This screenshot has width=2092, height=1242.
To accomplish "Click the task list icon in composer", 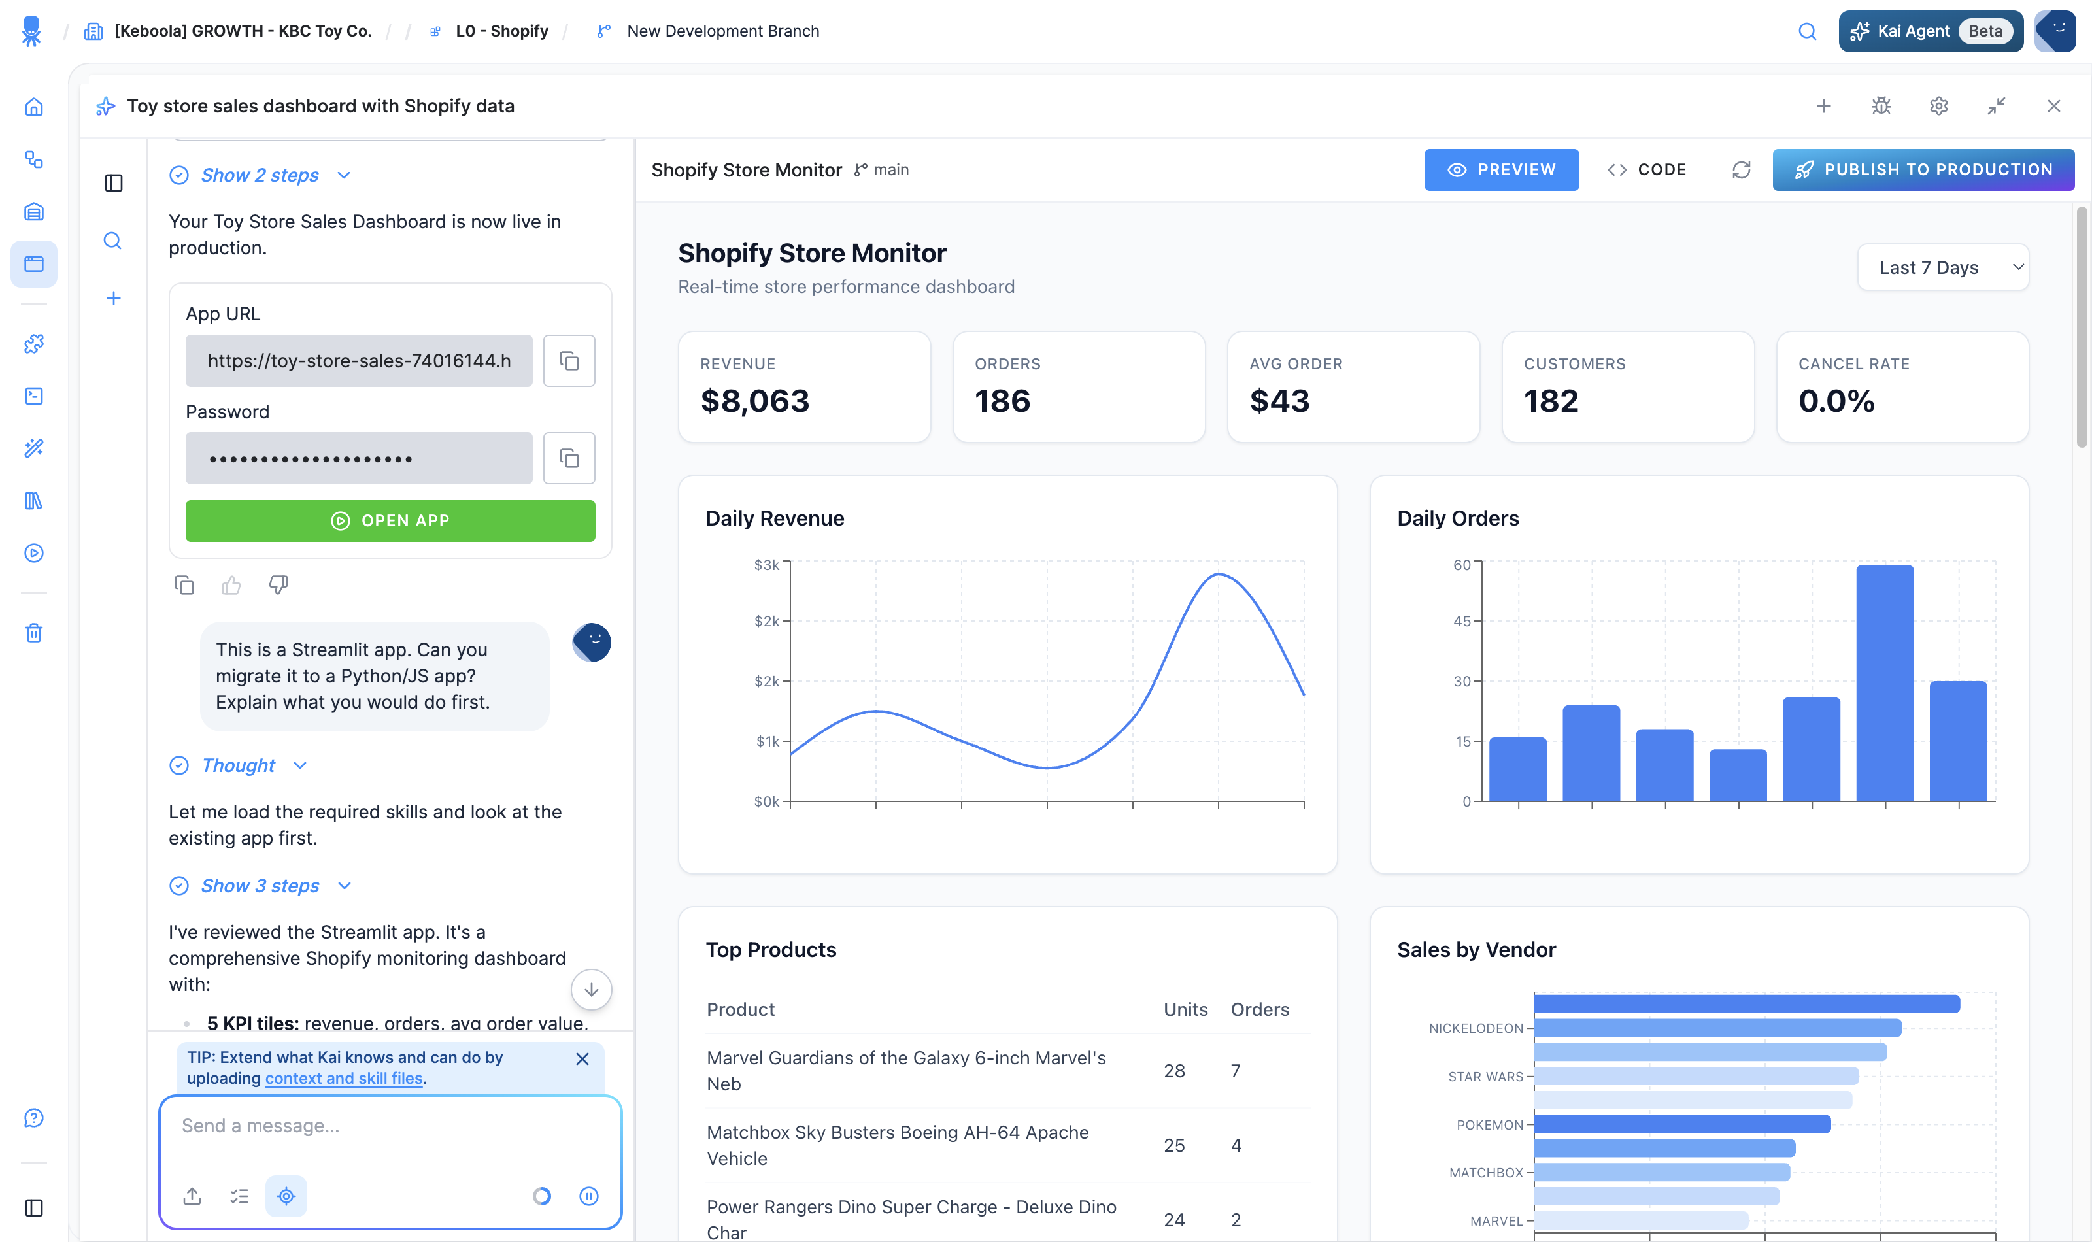I will (x=239, y=1196).
